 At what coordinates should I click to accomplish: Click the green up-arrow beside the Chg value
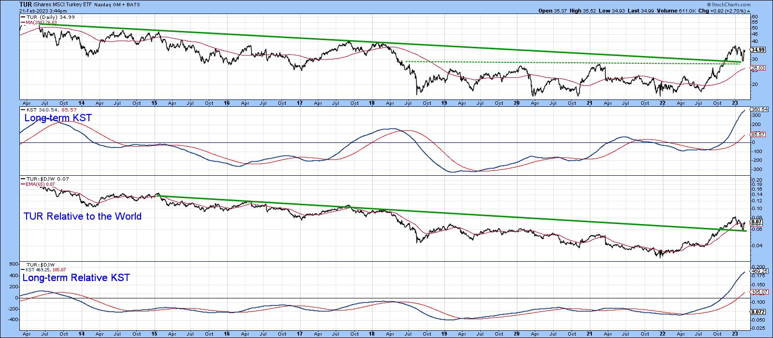(x=749, y=11)
